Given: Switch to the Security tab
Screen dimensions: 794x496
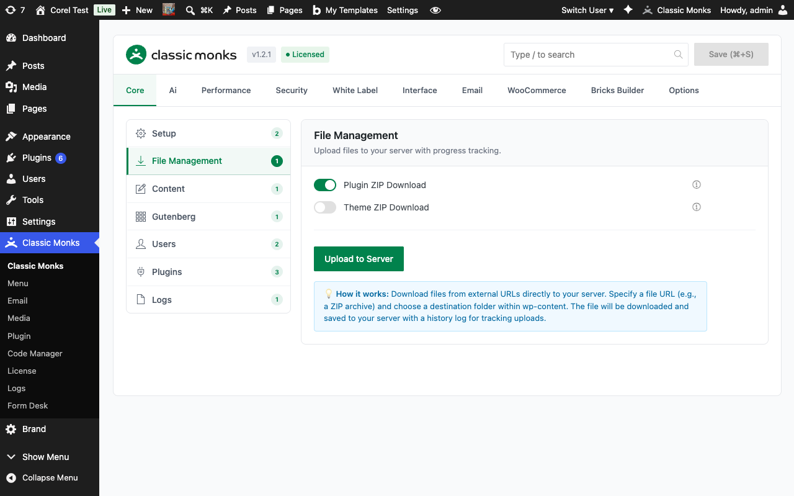Looking at the screenshot, I should [292, 91].
